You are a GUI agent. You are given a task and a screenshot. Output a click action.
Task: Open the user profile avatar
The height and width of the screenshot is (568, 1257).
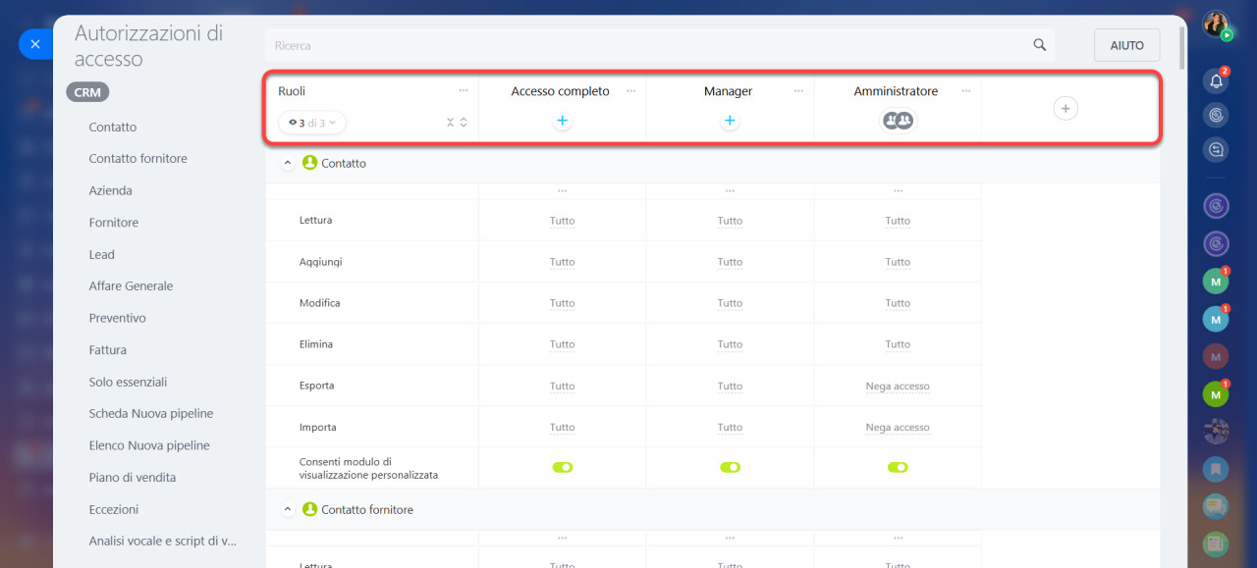pos(1216,25)
